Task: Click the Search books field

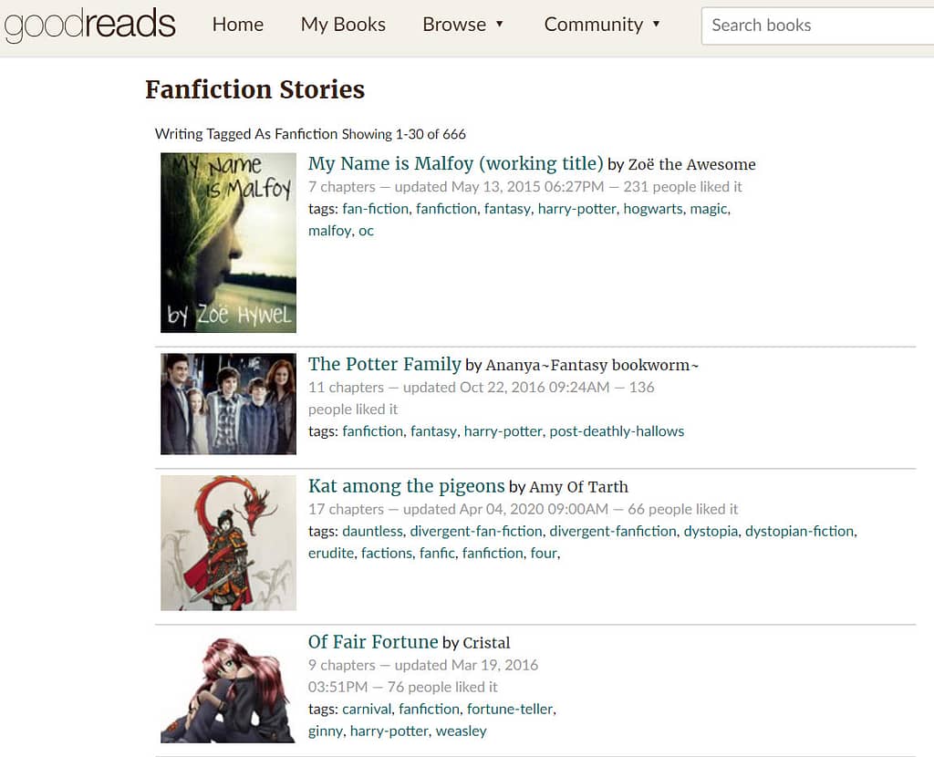Action: tap(817, 26)
